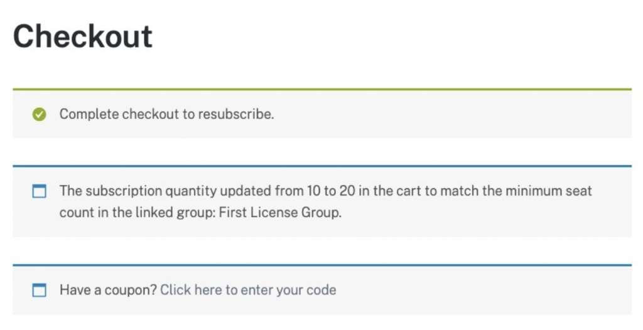Click the subscription quantity updated notice text
Image resolution: width=643 pixels, height=330 pixels.
click(x=326, y=201)
